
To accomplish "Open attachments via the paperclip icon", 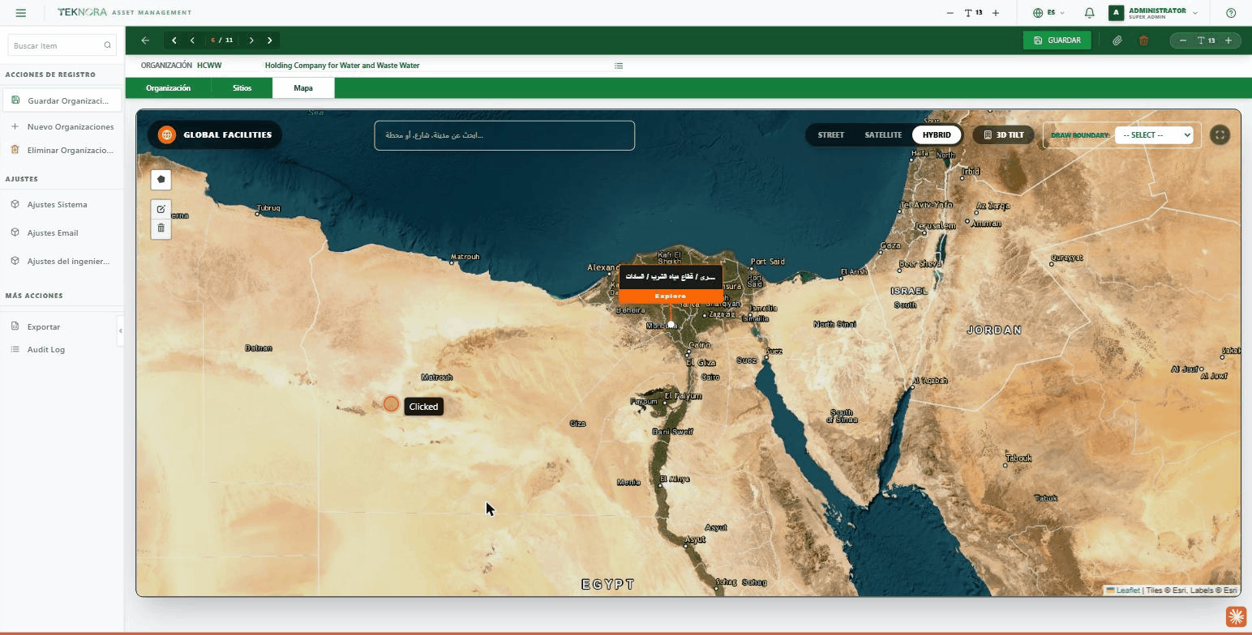I will [1117, 40].
